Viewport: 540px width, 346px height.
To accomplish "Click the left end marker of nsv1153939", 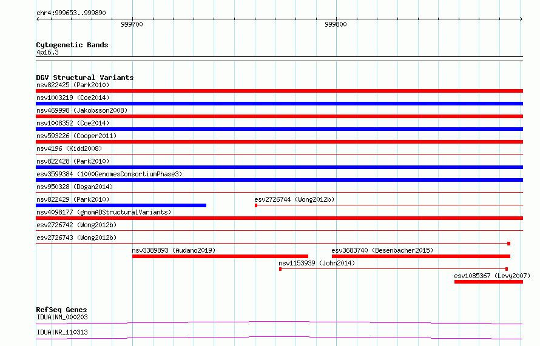I will click(x=280, y=269).
